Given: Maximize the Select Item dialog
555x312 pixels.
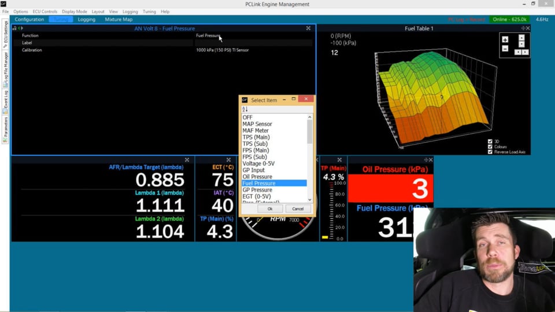Looking at the screenshot, I should 294,99.
